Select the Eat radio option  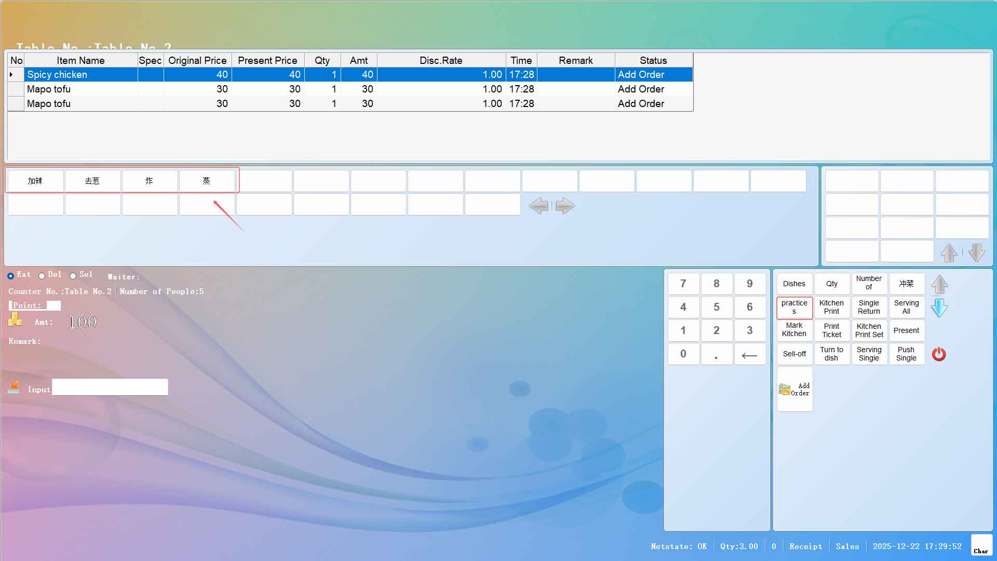(x=10, y=276)
